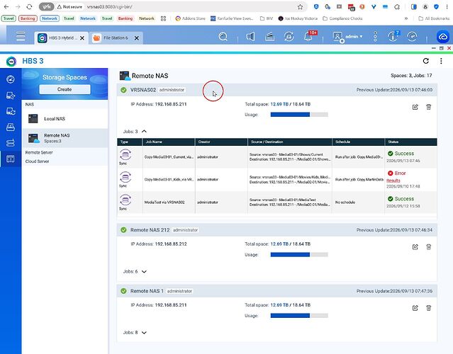Refresh the HBS 3 window

coord(426,61)
